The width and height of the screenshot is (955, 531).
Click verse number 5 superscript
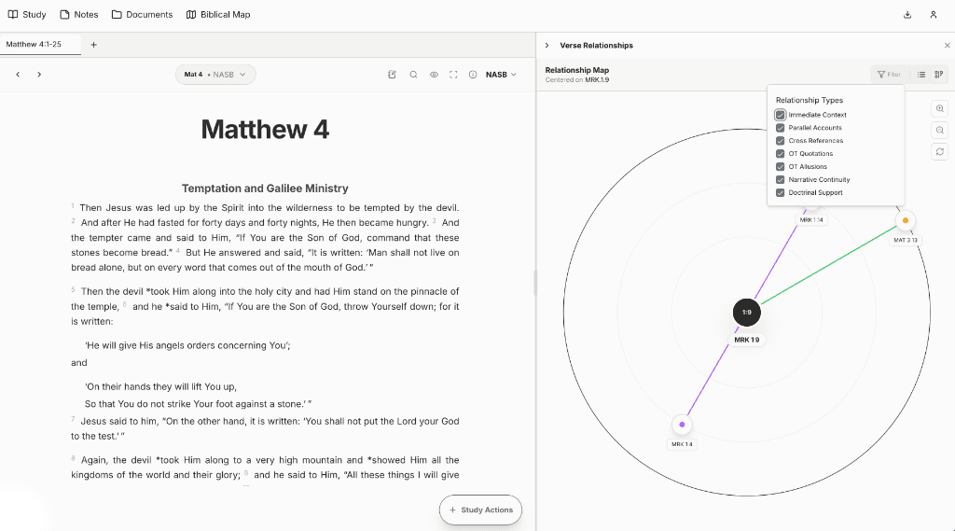(73, 289)
